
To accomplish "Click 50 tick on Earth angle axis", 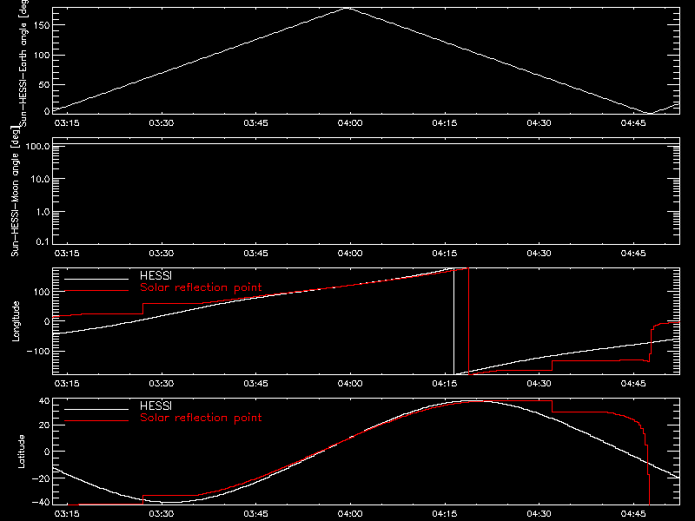I will 44,84.
